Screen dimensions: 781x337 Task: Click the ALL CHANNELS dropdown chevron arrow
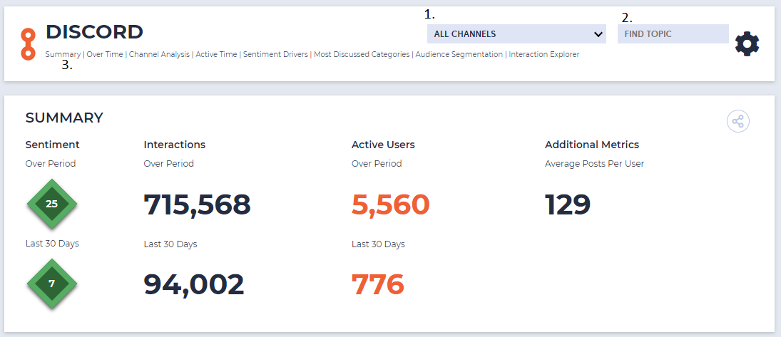598,34
